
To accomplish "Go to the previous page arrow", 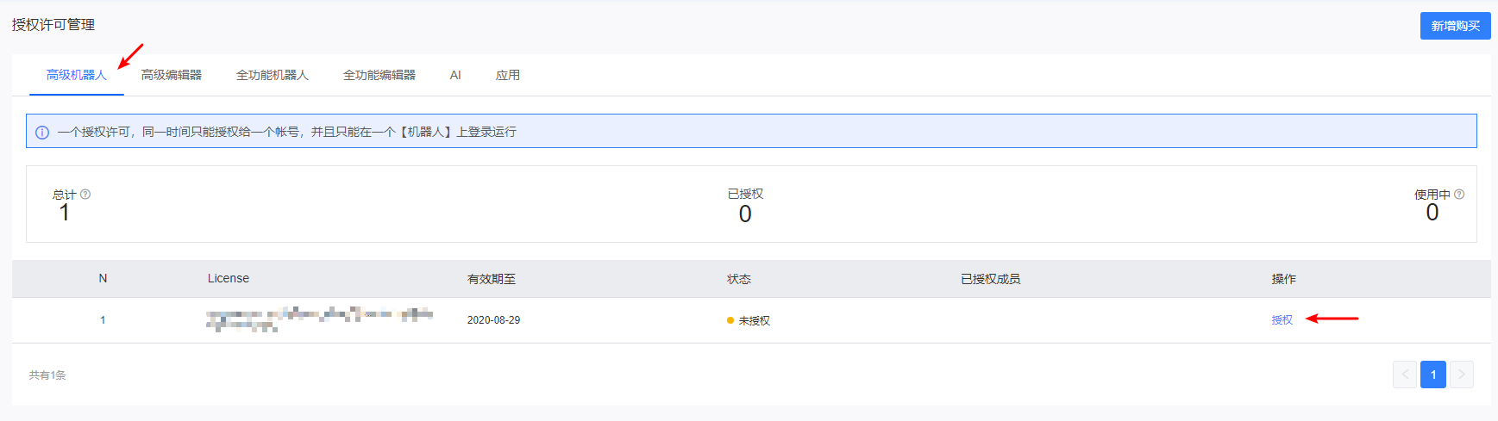I will (1405, 375).
